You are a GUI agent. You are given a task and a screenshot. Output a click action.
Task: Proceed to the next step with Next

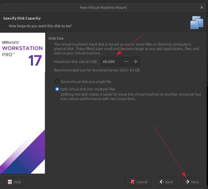192,182
